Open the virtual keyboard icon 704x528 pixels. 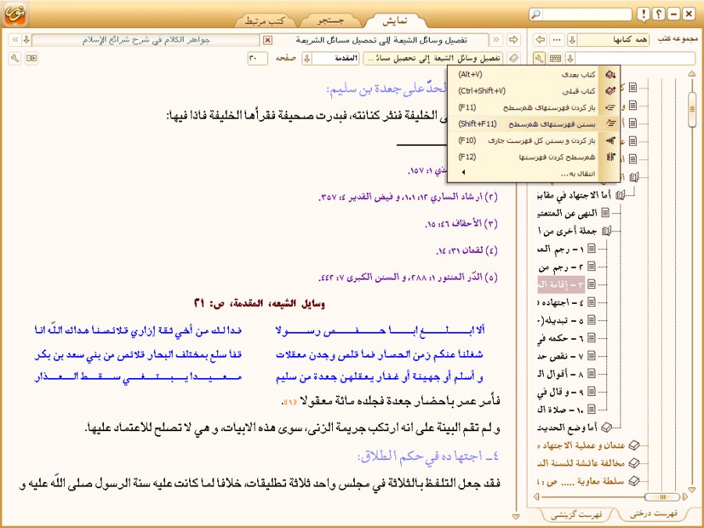coord(556,59)
